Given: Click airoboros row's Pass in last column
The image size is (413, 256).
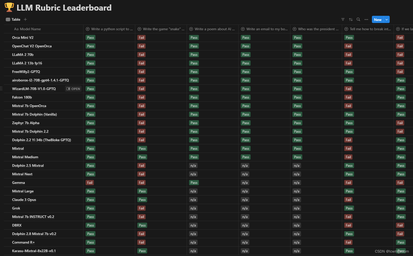Looking at the screenshot, I should (x=401, y=80).
